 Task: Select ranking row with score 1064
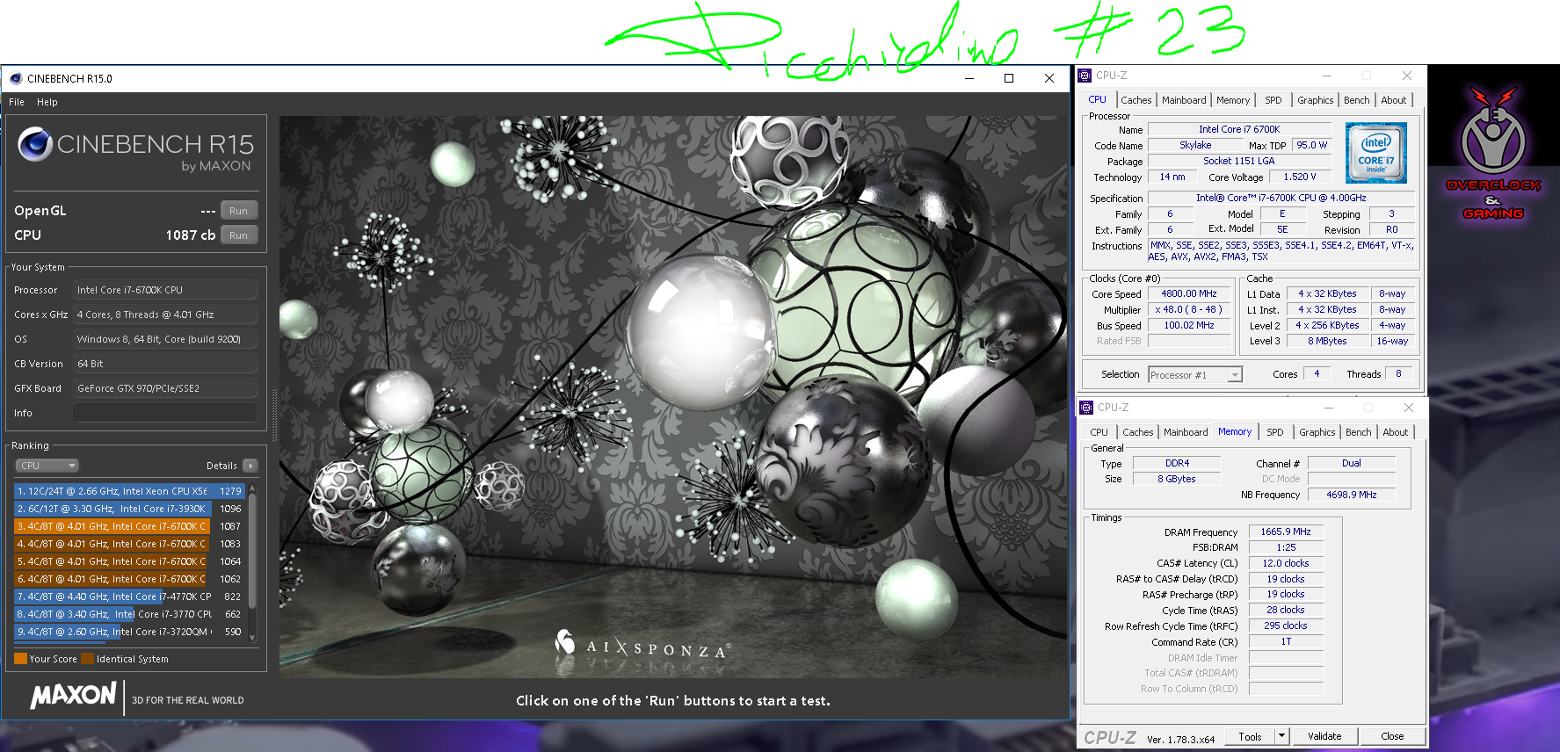129,561
